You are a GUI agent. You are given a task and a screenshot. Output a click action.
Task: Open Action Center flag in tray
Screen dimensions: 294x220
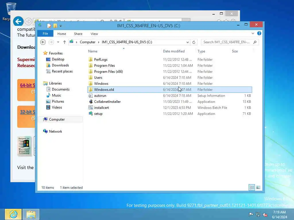pos(251,215)
